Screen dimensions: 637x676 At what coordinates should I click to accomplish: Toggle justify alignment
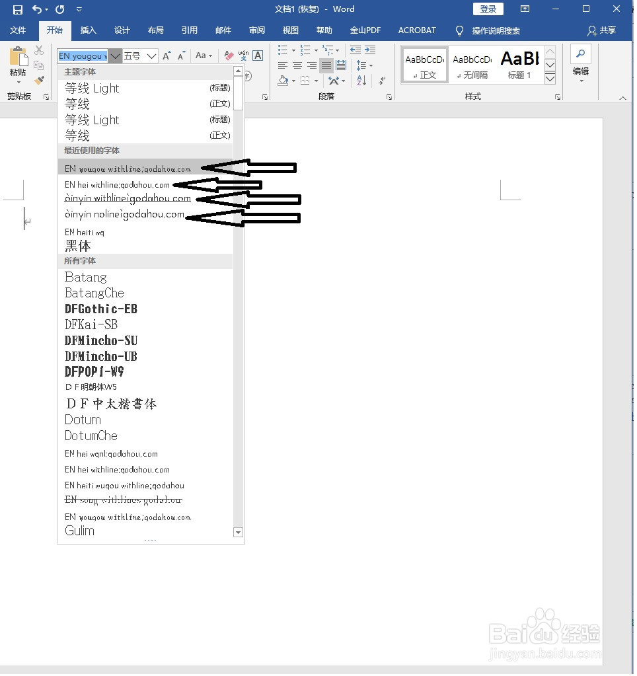(326, 65)
